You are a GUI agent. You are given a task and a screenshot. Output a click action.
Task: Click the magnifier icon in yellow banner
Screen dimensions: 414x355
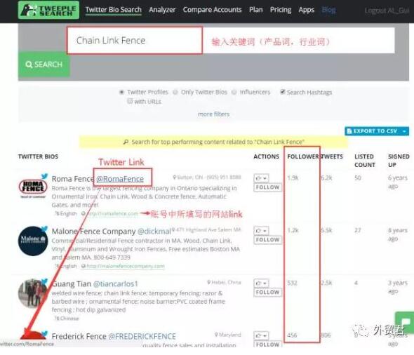coord(126,142)
